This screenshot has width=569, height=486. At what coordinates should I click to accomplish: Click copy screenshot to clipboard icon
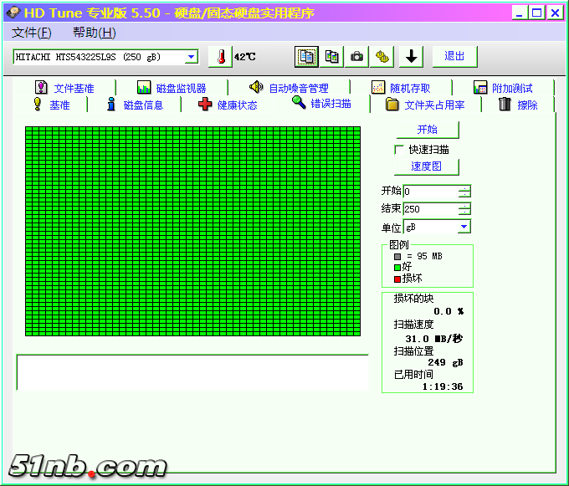tap(332, 57)
